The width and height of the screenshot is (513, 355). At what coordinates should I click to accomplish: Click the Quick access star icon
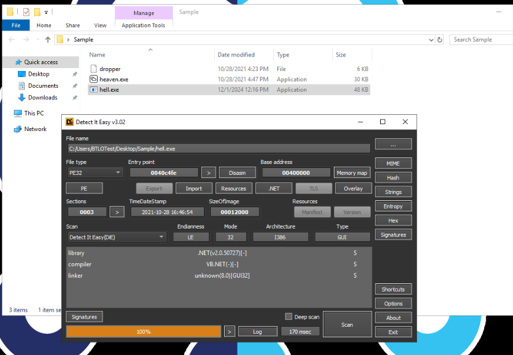pyautogui.click(x=18, y=62)
